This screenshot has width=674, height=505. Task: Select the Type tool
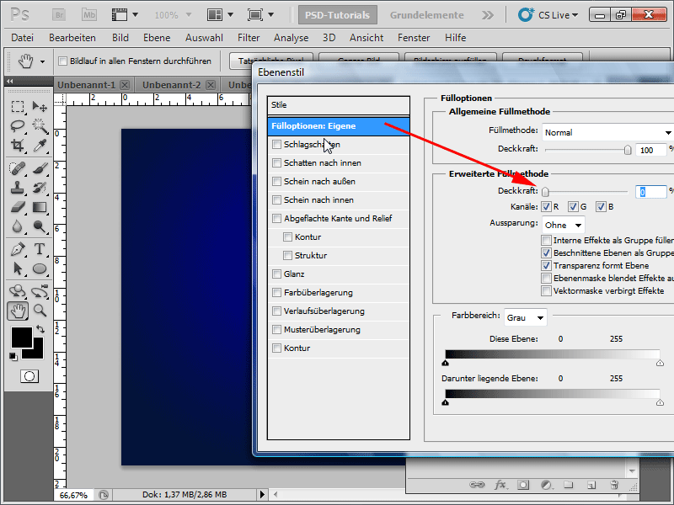[x=40, y=248]
